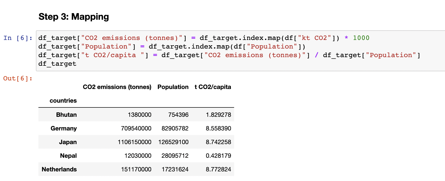Click the t CO2/capita table column header
This screenshot has height=181, width=445.
(x=213, y=87)
